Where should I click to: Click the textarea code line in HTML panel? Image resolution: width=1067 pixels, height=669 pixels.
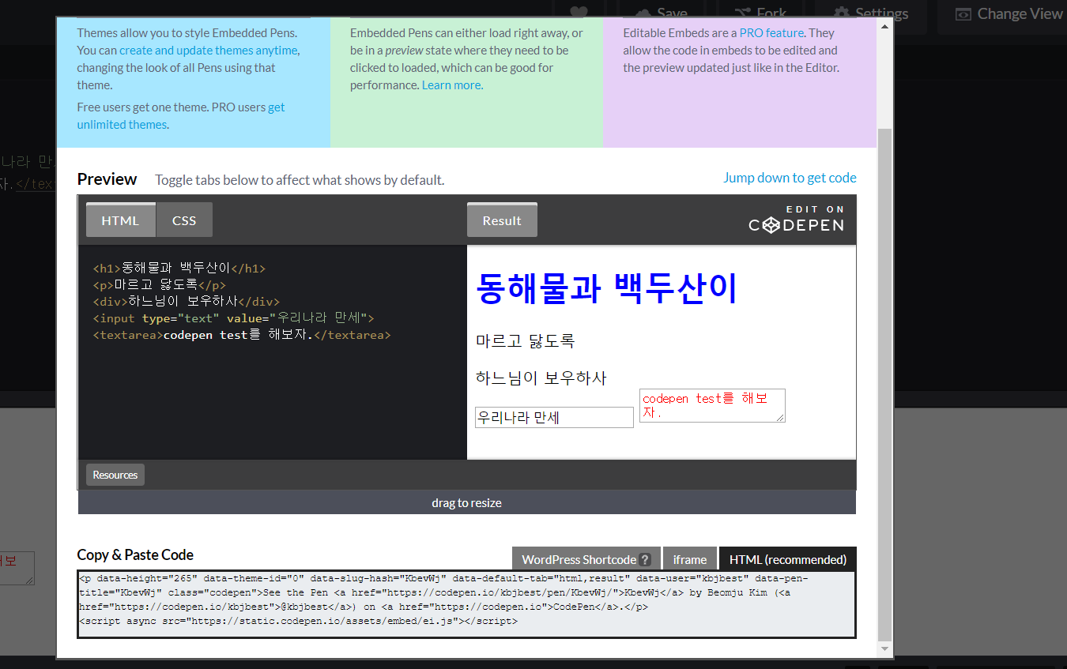click(242, 335)
